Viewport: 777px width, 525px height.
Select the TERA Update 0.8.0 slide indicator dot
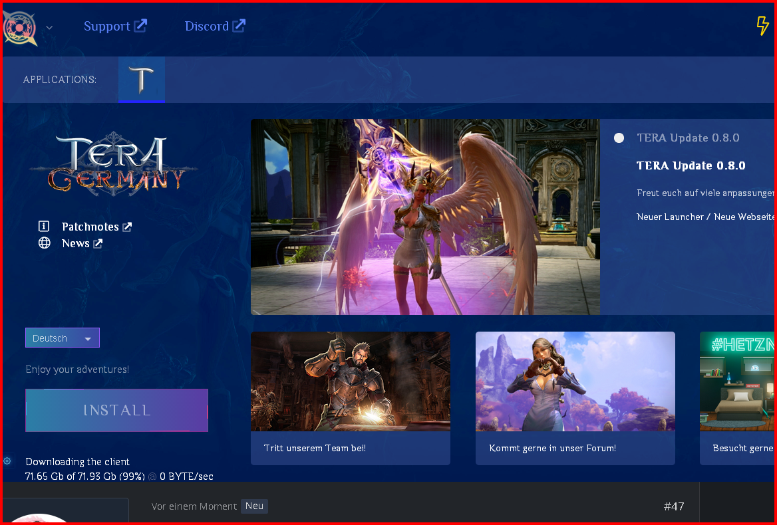619,138
